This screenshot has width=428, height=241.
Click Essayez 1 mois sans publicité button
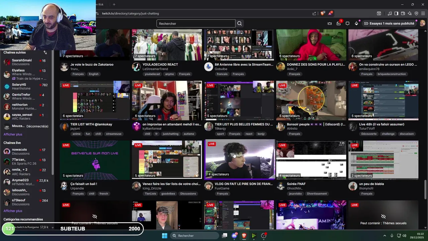(389, 23)
